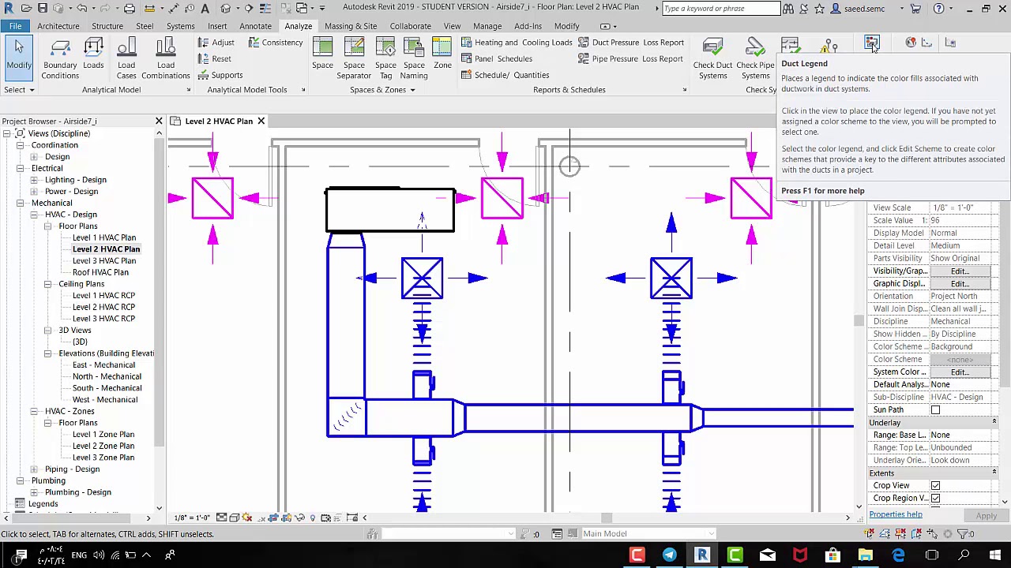Expand the Piping - Design node

(x=34, y=469)
